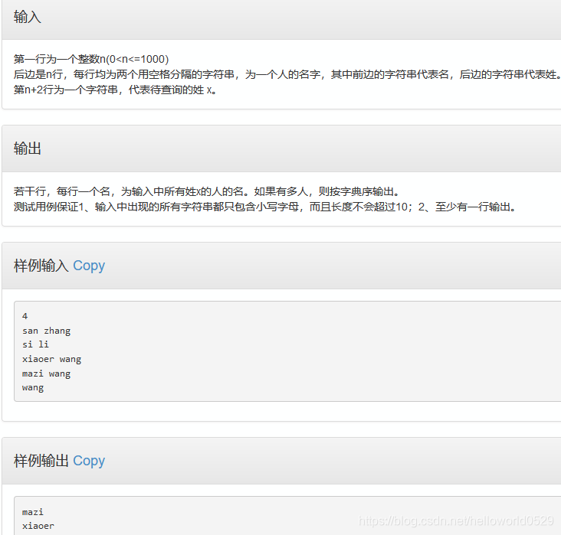561x535 pixels.
Task: Click the sample line 'xiaoer wang'
Action: (51, 359)
